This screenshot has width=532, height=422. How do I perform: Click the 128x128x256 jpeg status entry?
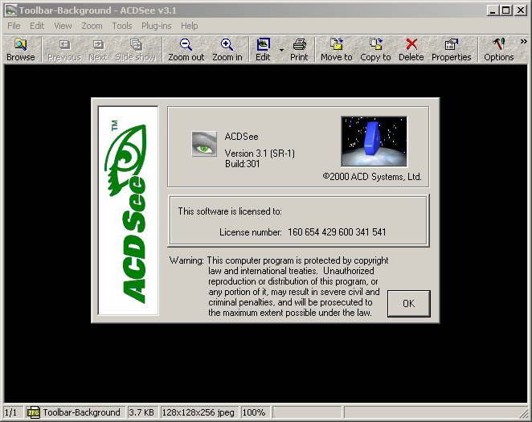198,412
